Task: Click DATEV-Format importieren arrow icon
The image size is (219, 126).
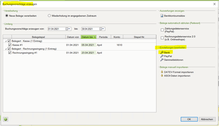Action: click(162, 72)
